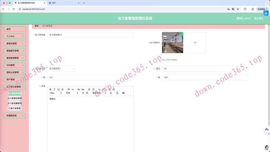Screen dimensions: 270x152
Task: Go back in browser history
Action: (3, 9)
